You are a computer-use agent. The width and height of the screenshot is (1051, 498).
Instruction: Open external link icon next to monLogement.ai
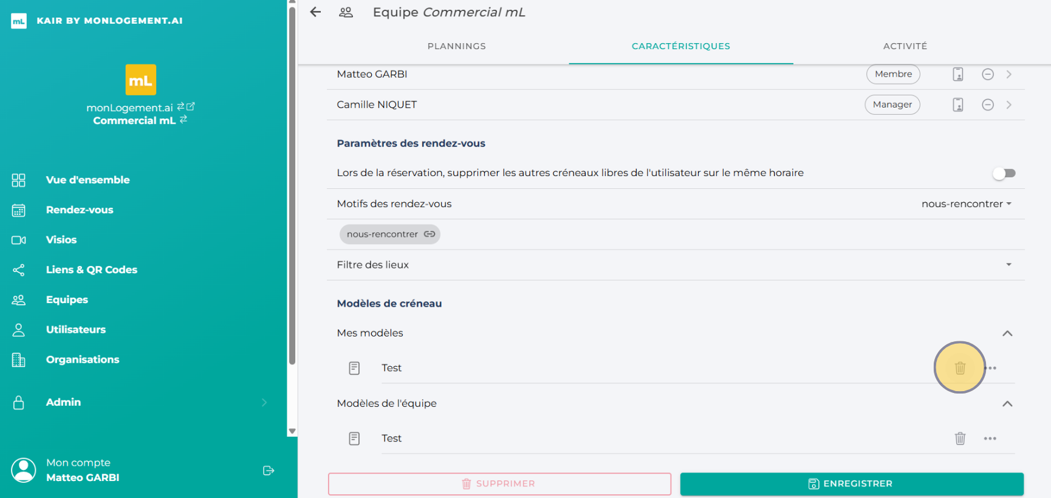(191, 107)
